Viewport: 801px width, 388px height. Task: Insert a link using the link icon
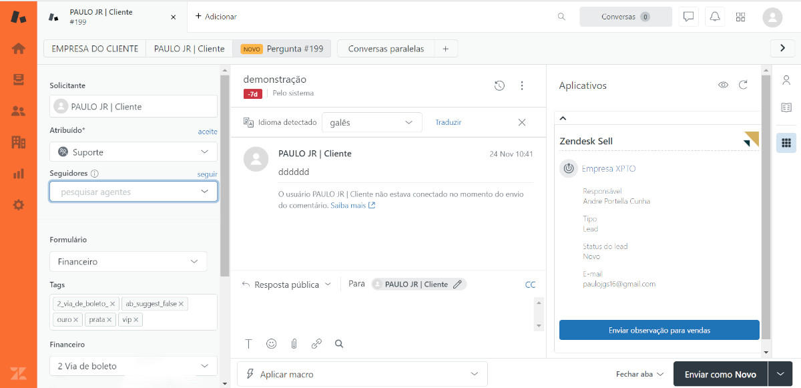click(316, 343)
